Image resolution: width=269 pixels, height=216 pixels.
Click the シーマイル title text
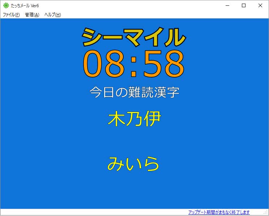(134, 37)
